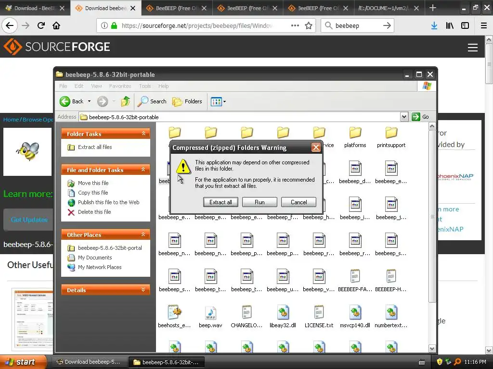
Task: Open the Firefox hamburger menu
Action: pos(484,25)
